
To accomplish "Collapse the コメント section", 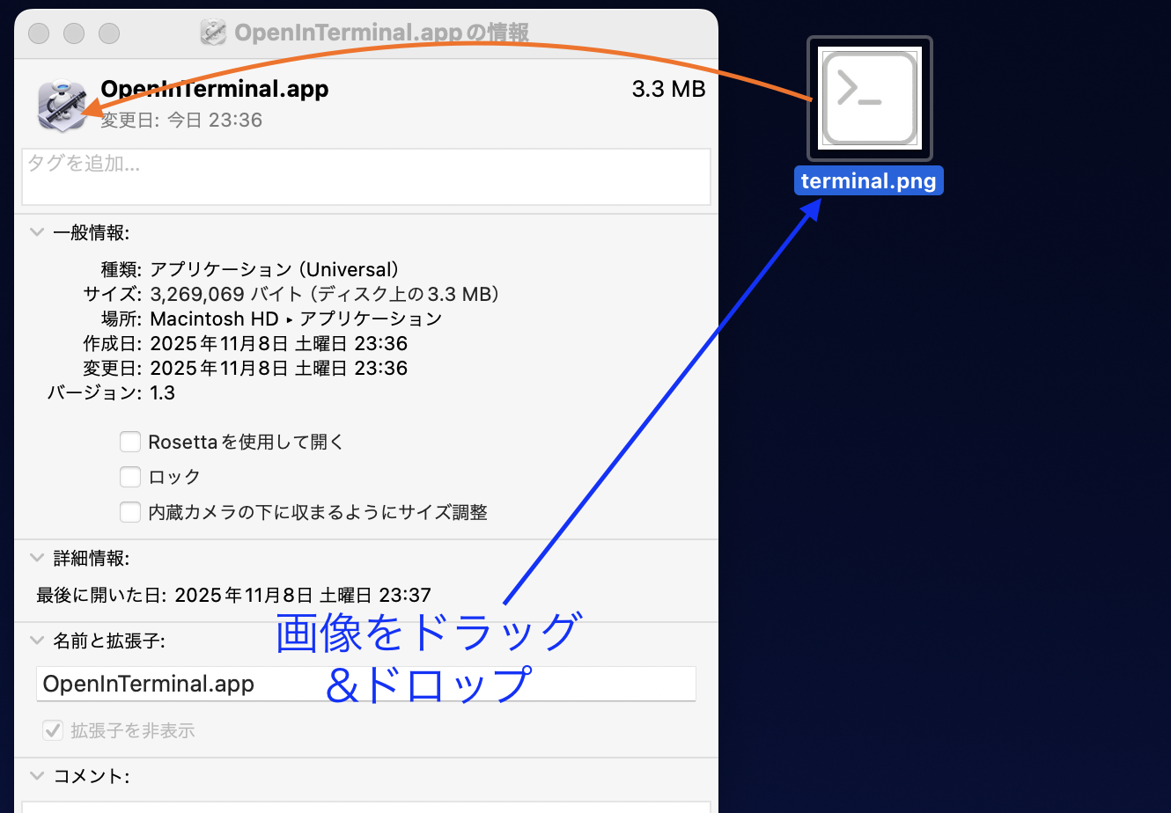I will click(37, 776).
